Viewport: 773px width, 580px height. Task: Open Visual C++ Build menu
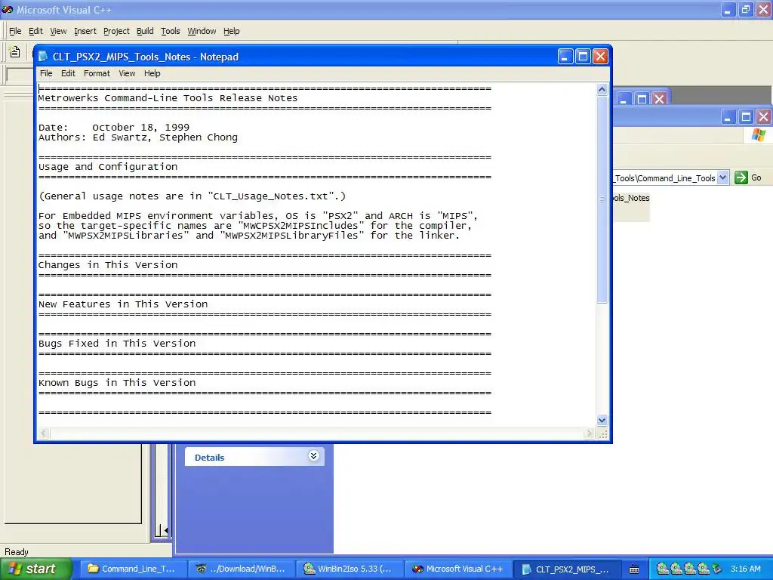(x=145, y=31)
